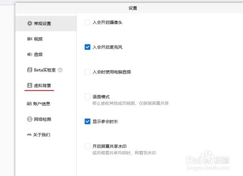Click the 显示参会时长 label text
The width and height of the screenshot is (243, 176).
tap(105, 121)
